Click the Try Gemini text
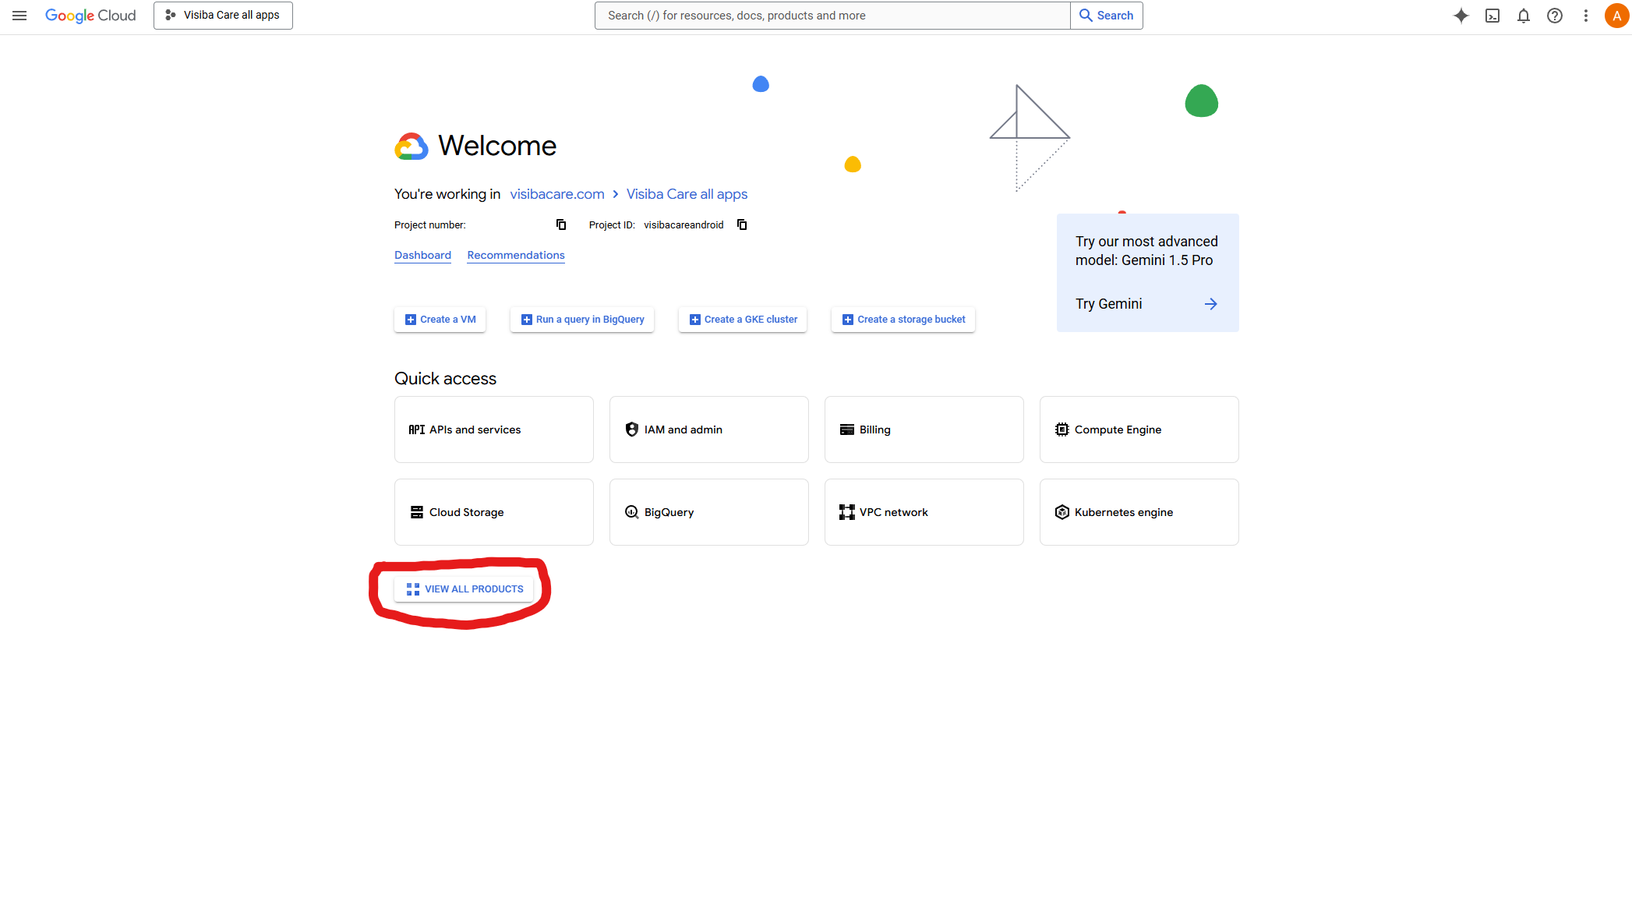The height and width of the screenshot is (912, 1632). [x=1108, y=304]
